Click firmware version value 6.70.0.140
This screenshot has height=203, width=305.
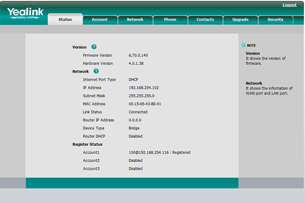[138, 55]
